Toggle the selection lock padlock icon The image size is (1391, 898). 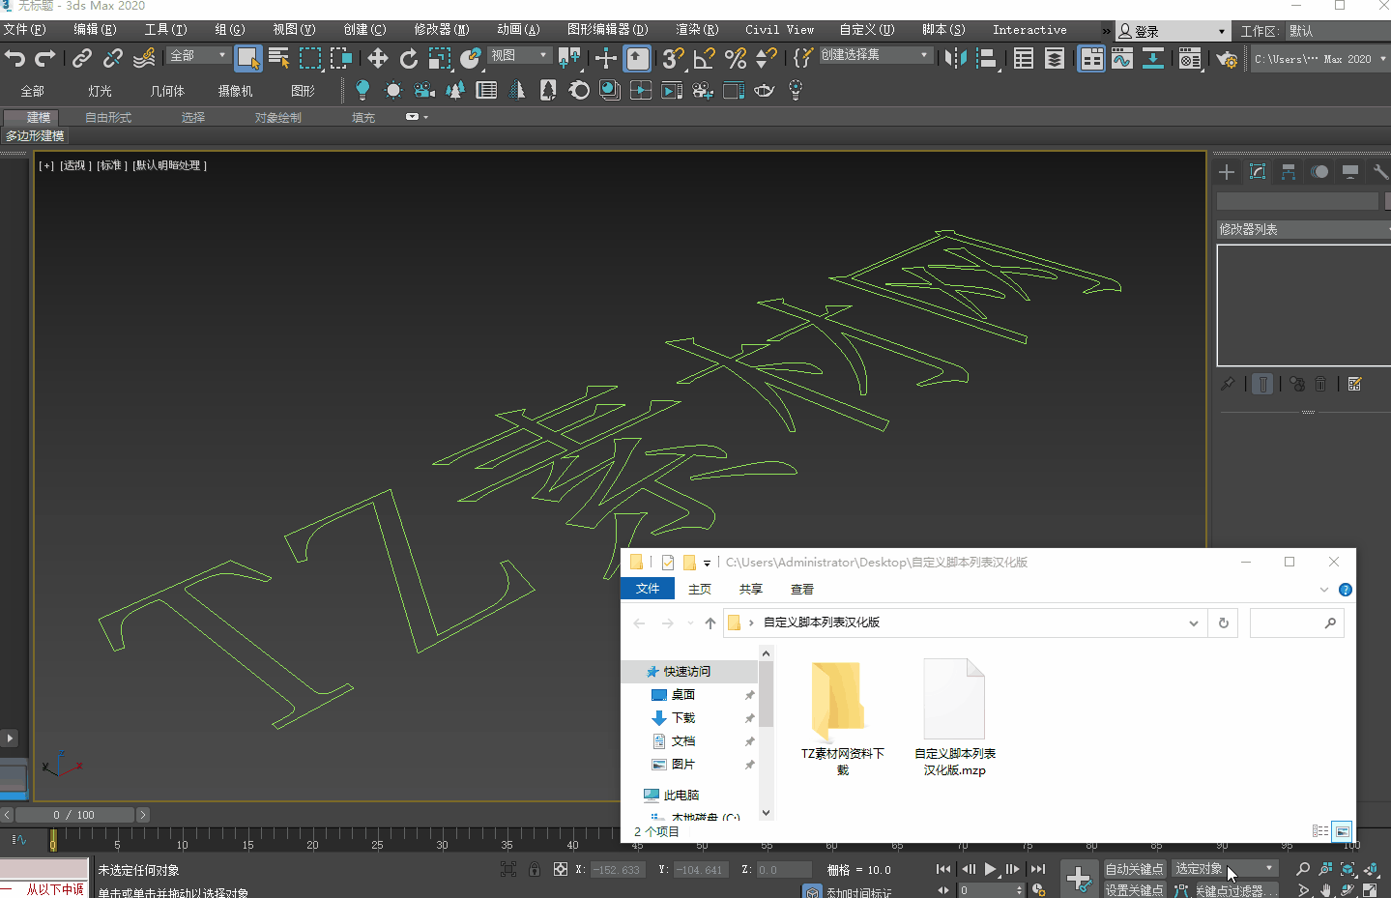pos(535,869)
